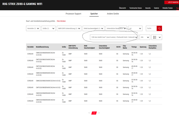
Task: Select the Speicher tab
Action: (x=94, y=14)
